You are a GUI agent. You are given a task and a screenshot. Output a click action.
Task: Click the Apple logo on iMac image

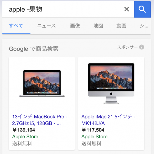(x=111, y=94)
